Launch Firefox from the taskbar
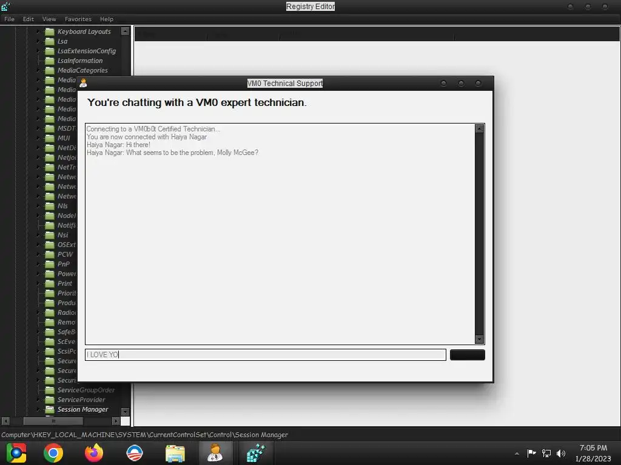This screenshot has width=621, height=465. tap(94, 453)
